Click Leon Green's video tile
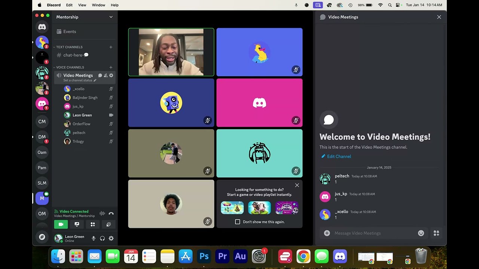This screenshot has height=269, width=479. 171,52
